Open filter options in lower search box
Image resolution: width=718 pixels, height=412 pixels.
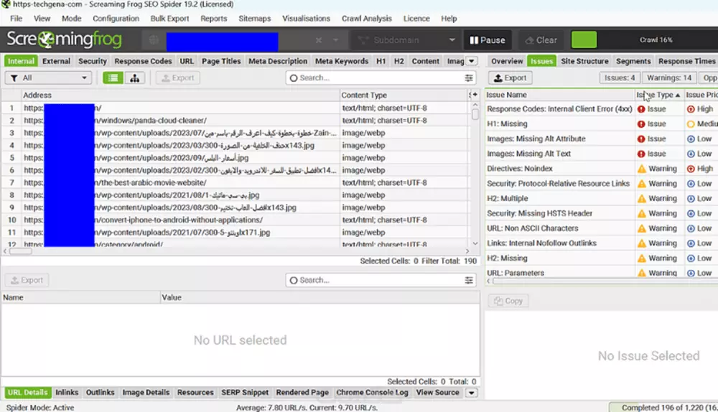[x=469, y=280]
